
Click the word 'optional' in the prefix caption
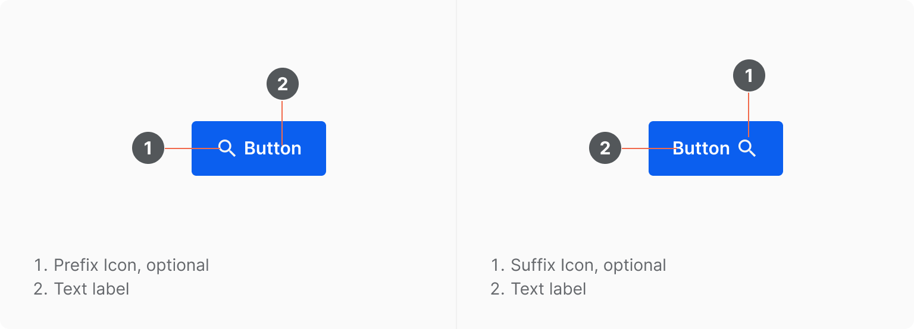click(x=178, y=265)
